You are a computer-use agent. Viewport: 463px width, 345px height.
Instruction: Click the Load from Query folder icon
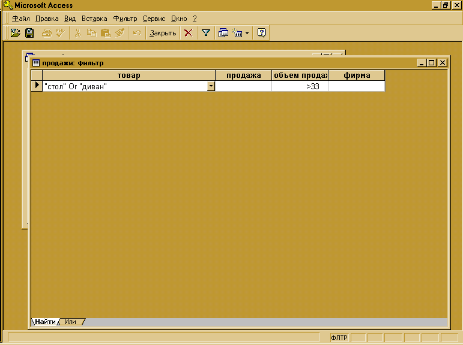[16, 33]
